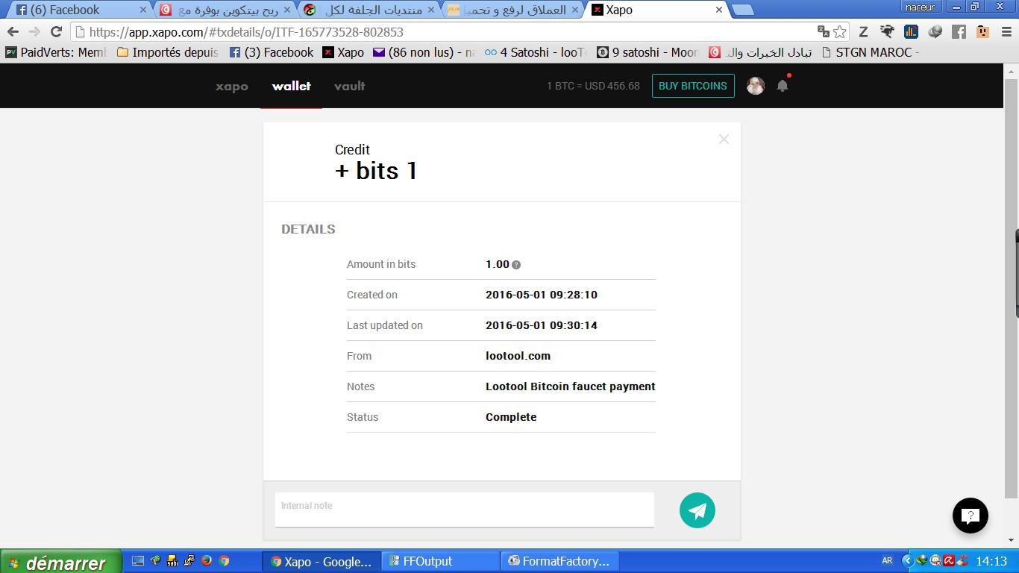The image size is (1019, 573).
Task: Open the 9 satoshi Moon bookmark
Action: [x=648, y=52]
